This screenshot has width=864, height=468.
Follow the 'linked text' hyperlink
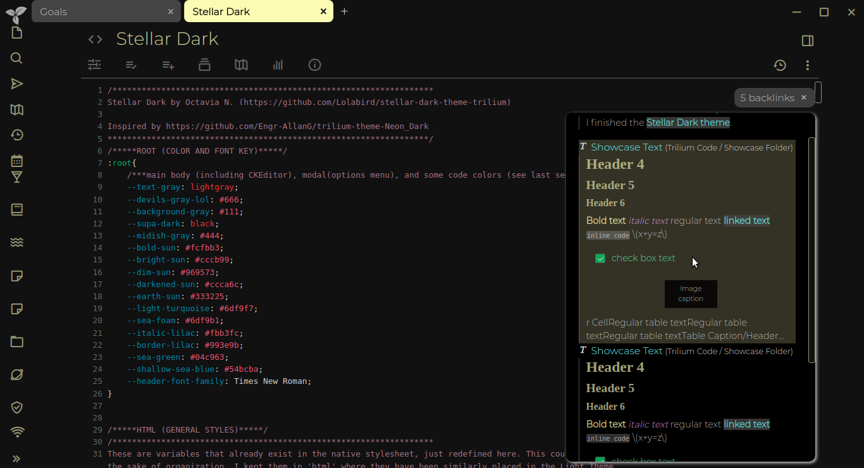tap(746, 221)
